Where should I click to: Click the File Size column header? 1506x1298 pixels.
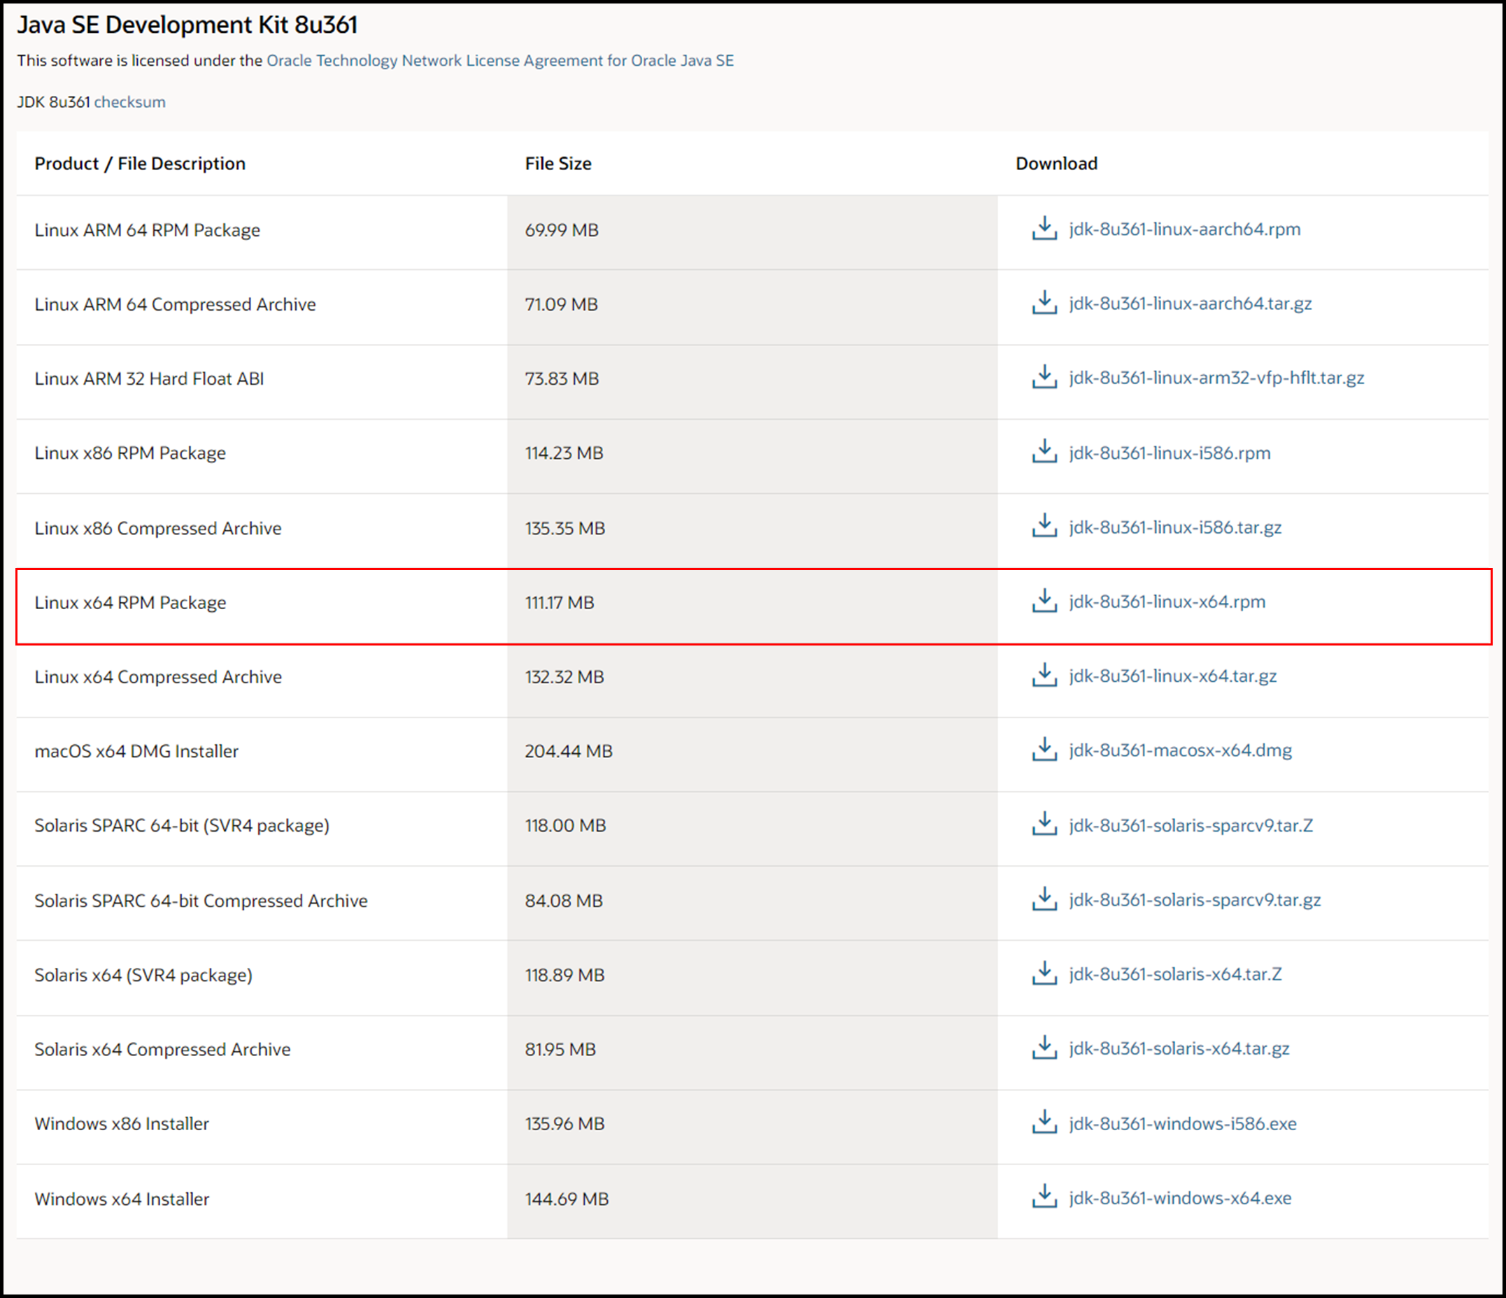tap(557, 164)
